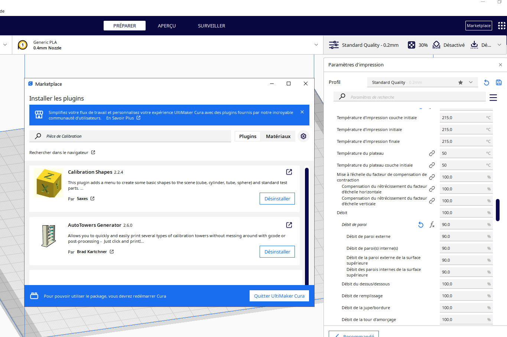Click the Paramètres de recherche field

[x=409, y=97]
